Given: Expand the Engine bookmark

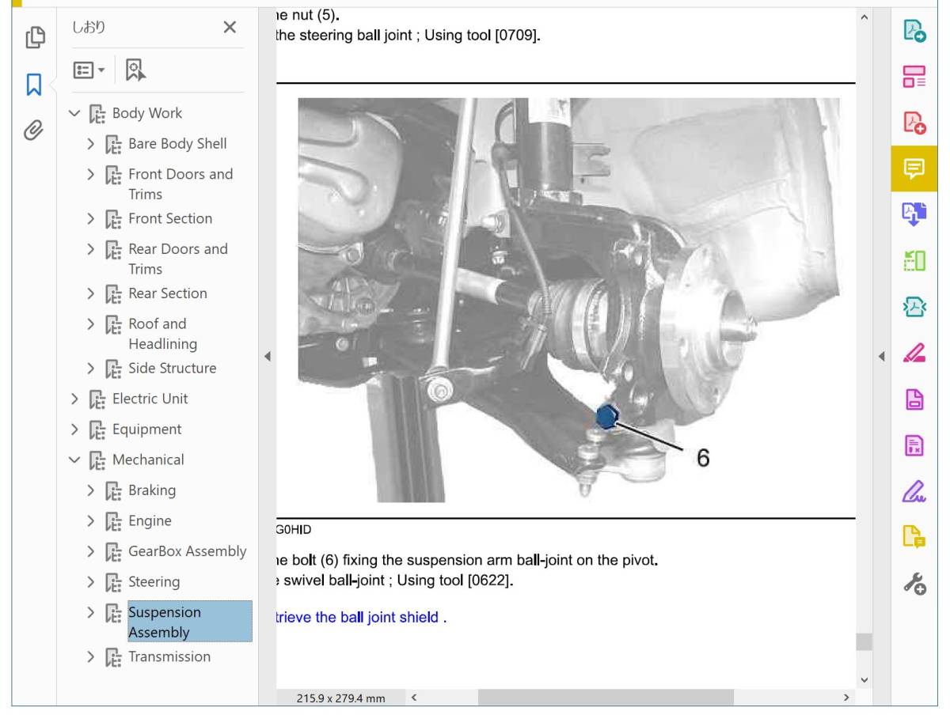Looking at the screenshot, I should point(91,521).
